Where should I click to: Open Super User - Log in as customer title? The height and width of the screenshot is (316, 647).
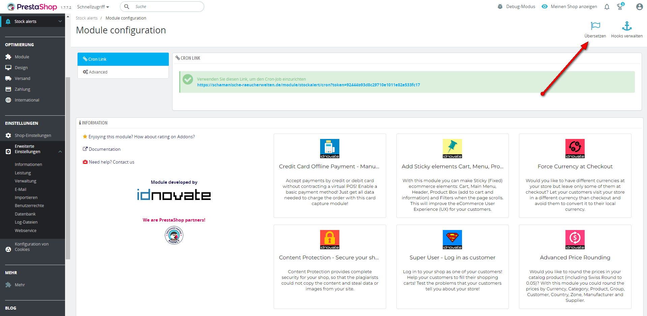(453, 258)
